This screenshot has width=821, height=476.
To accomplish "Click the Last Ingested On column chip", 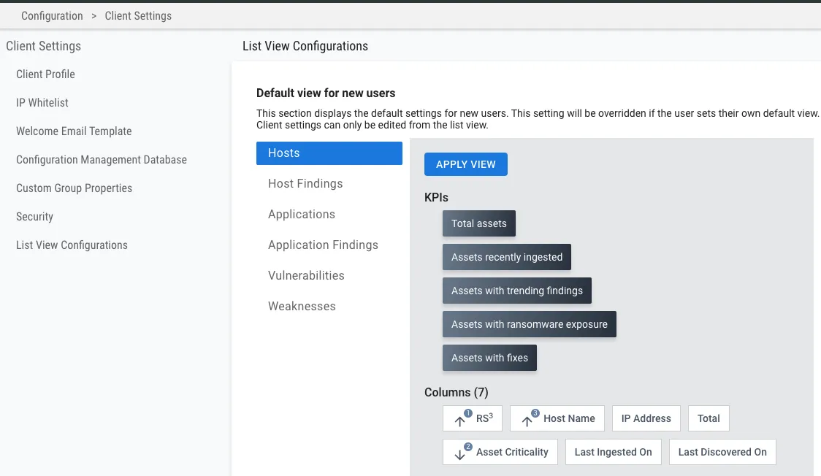I will pyautogui.click(x=613, y=452).
